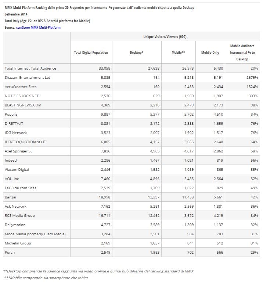263x282 pixels.
Task: Select the Michelin Group row label
Action: tap(18, 243)
